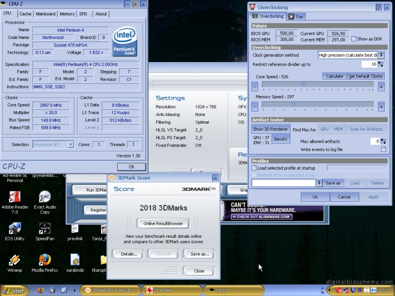The height and width of the screenshot is (296, 395).
Task: Click the Intel Pentium 4 logo in CPU-Z
Action: (125, 41)
